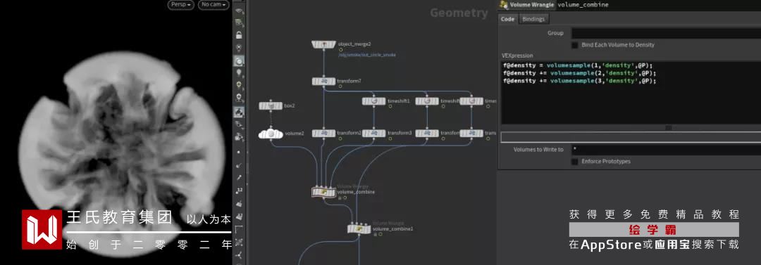This screenshot has width=761, height=265.
Task: Click the Volume Wrangle operator icon in parameter header
Action: click(503, 5)
